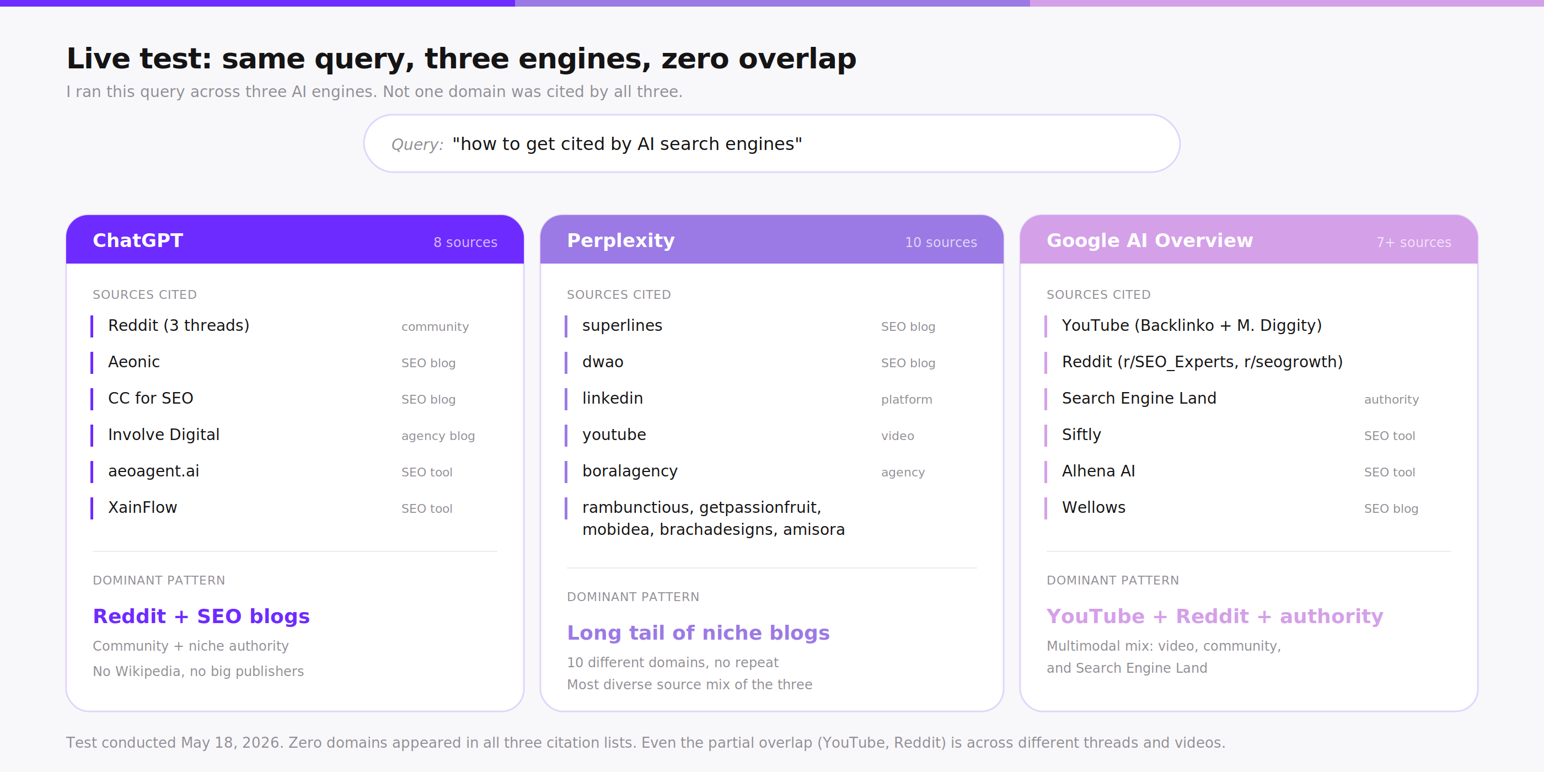Select the 'XainFlow' source row

pyautogui.click(x=294, y=508)
